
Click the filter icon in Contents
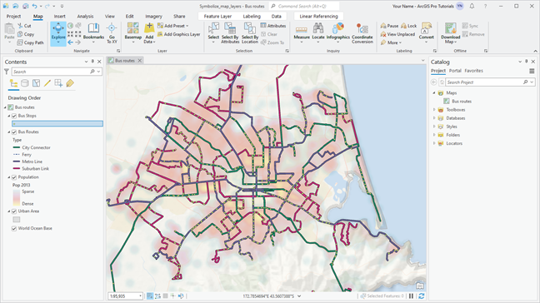coord(7,72)
